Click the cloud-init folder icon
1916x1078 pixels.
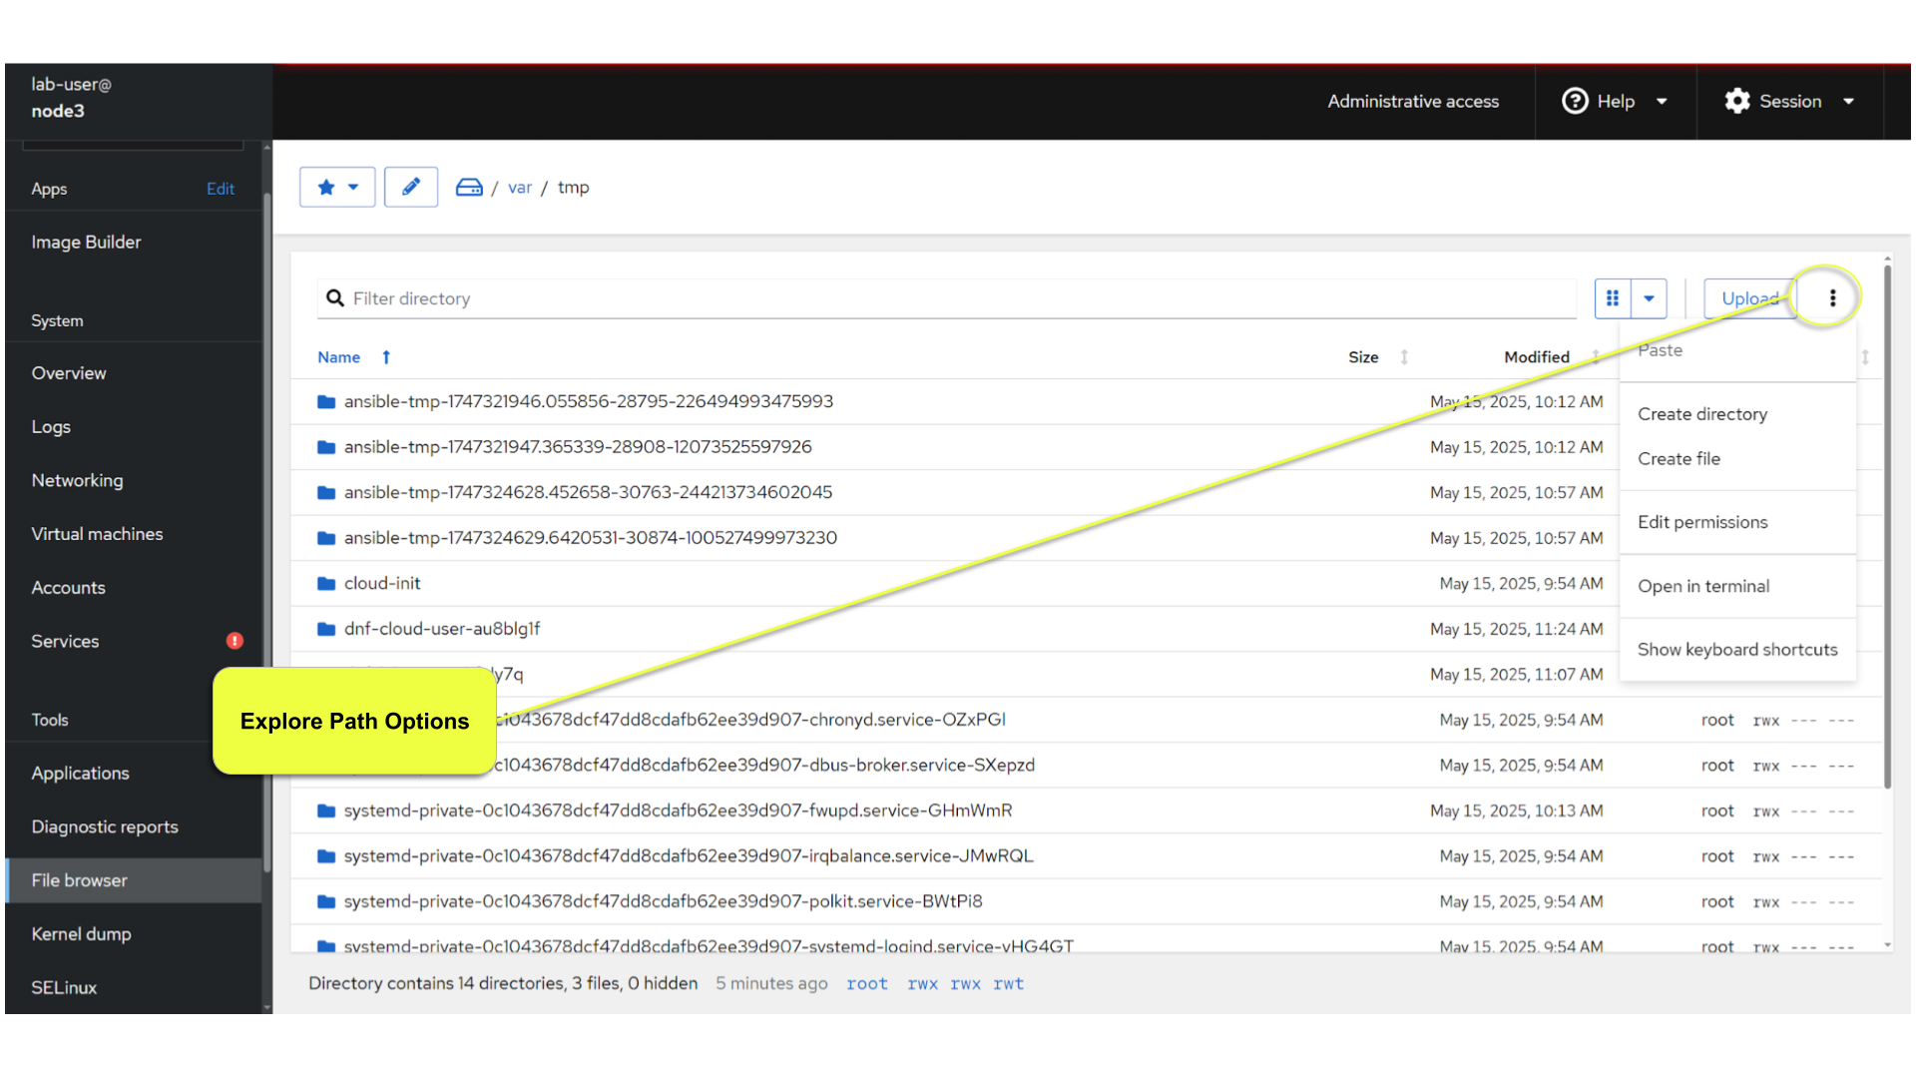325,583
